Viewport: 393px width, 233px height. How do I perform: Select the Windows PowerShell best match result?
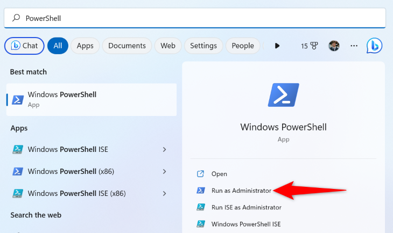coord(92,99)
